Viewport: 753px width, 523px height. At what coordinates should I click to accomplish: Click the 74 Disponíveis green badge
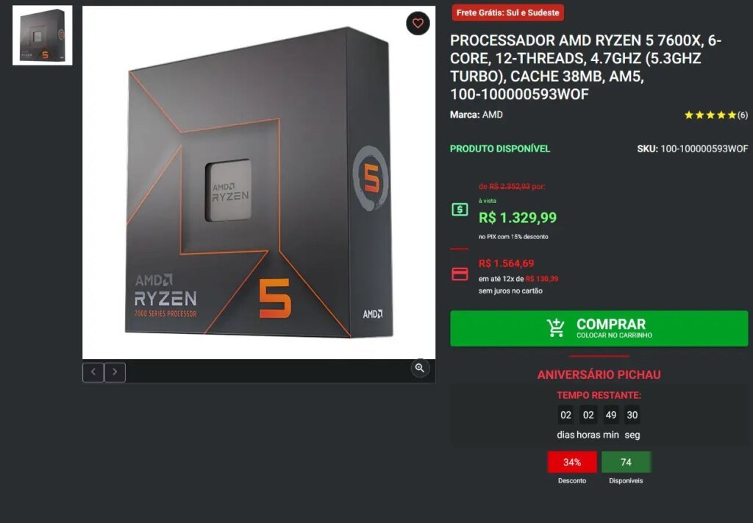click(626, 462)
